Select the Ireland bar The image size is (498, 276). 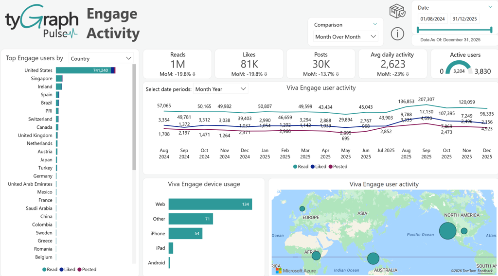59,86
